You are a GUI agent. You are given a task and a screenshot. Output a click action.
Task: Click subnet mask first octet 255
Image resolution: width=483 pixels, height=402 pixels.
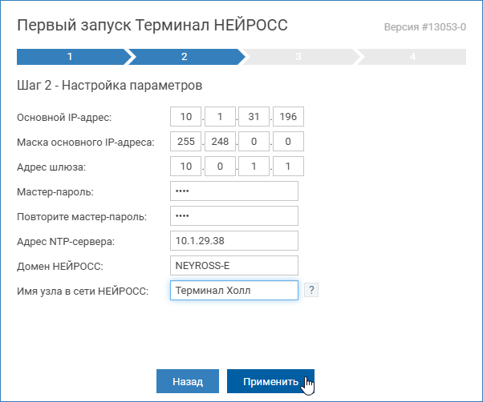(185, 142)
